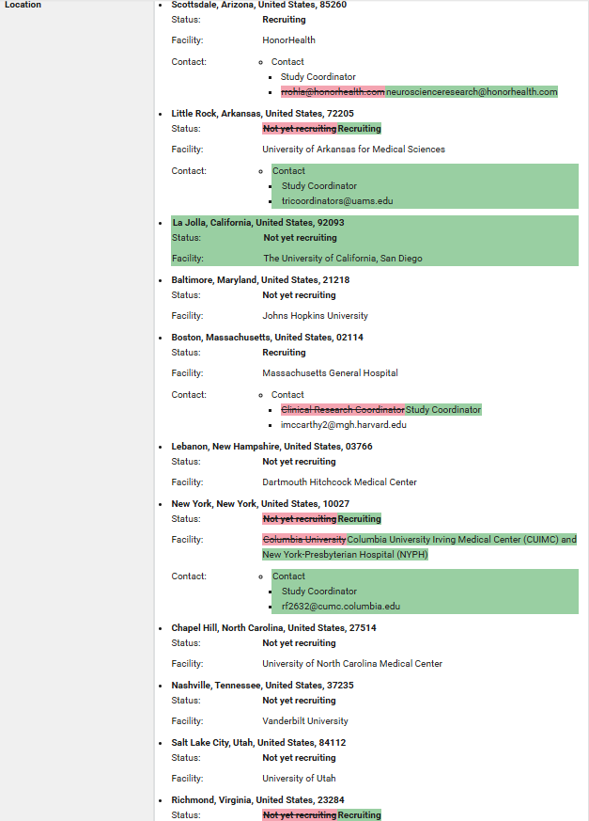Click Study Coordinator under tricoordinators contact
Viewport: 589px width, 821px height.
click(319, 186)
